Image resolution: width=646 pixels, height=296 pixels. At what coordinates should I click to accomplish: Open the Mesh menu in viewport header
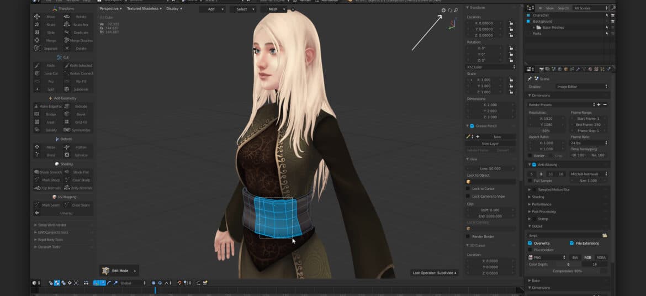point(274,9)
